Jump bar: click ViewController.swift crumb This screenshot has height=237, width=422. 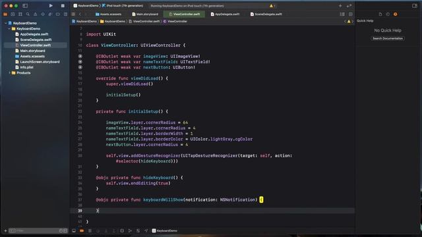144,21
